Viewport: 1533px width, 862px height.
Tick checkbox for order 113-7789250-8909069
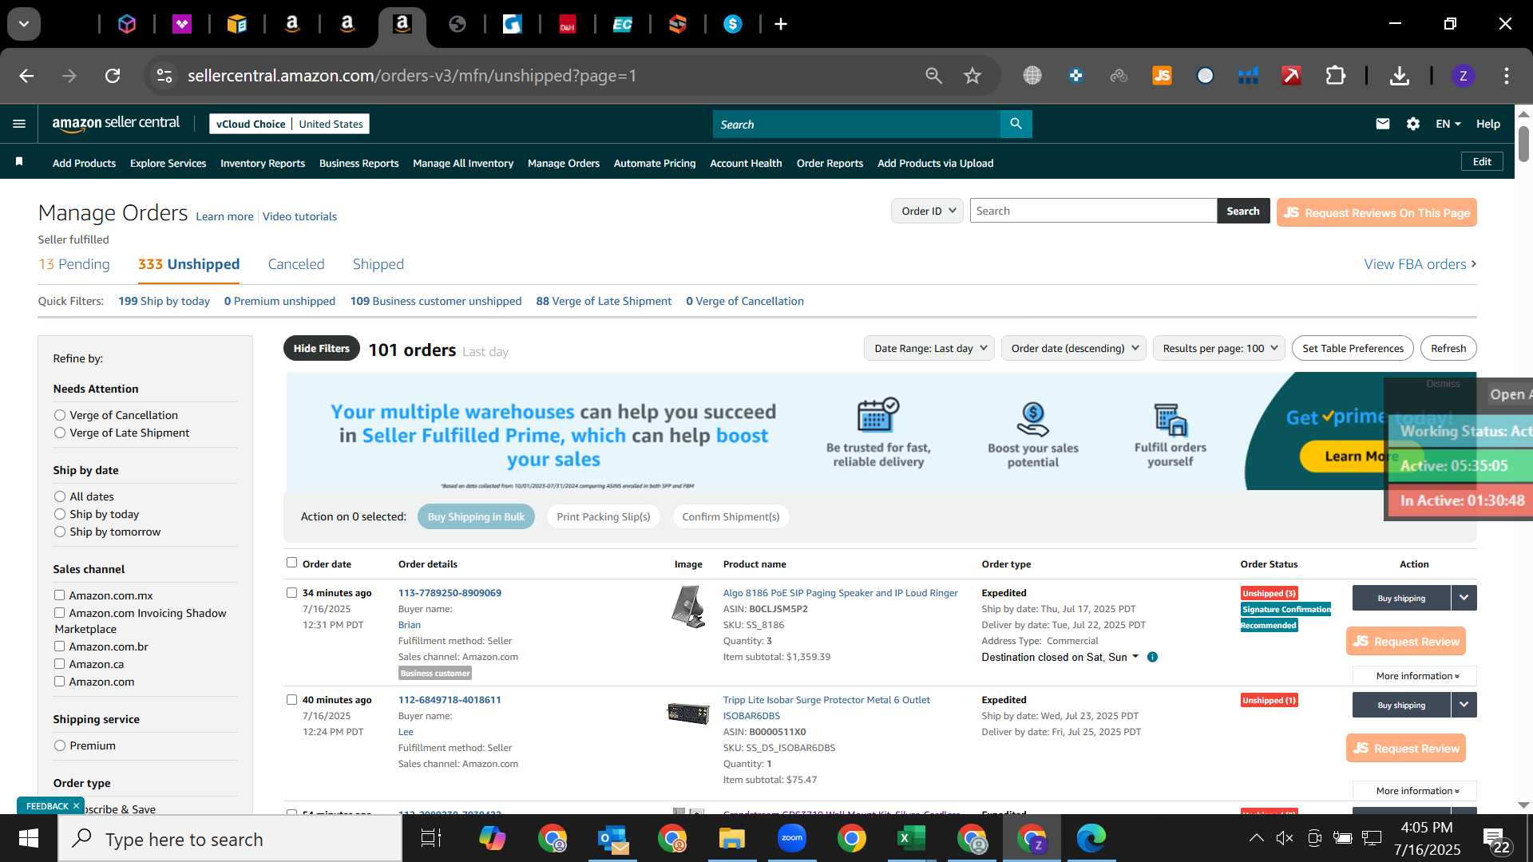click(291, 592)
